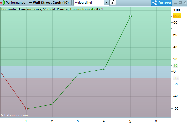This screenshot has height=124, width=187.
Task: Click the transaction 5 data point
Action: [x=130, y=16]
